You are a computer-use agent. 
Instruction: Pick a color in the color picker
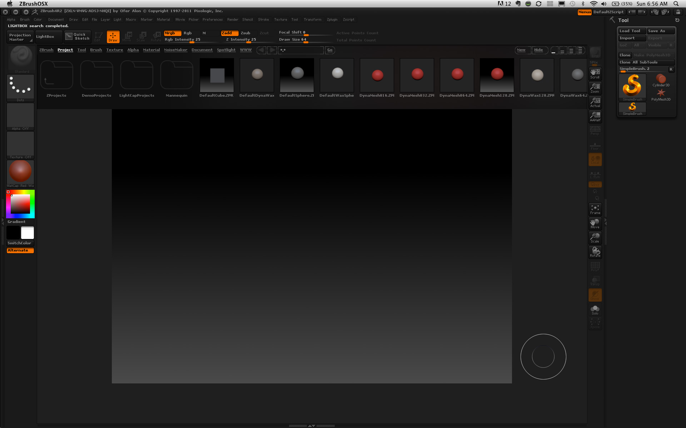20,204
